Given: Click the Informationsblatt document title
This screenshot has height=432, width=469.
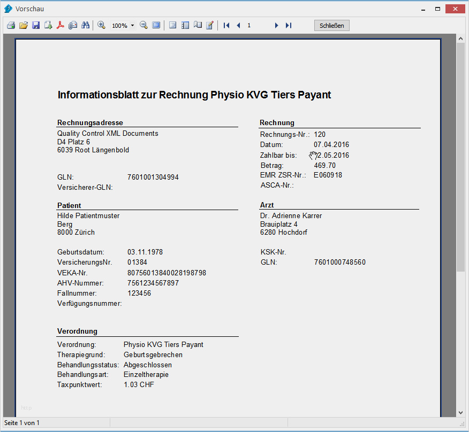Looking at the screenshot, I should (194, 95).
